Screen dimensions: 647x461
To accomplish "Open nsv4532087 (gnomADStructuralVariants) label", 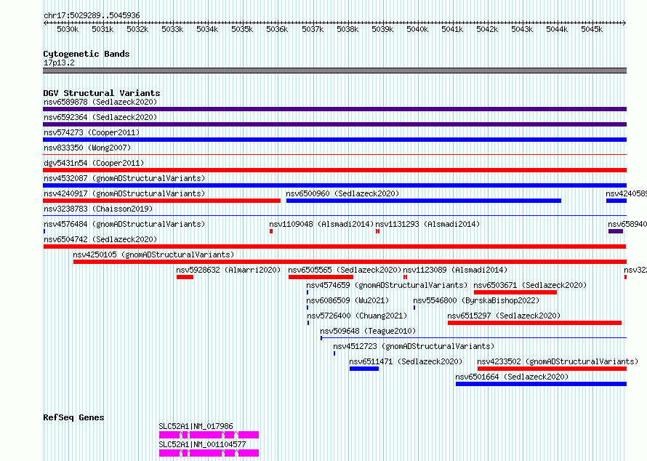I will click(124, 178).
